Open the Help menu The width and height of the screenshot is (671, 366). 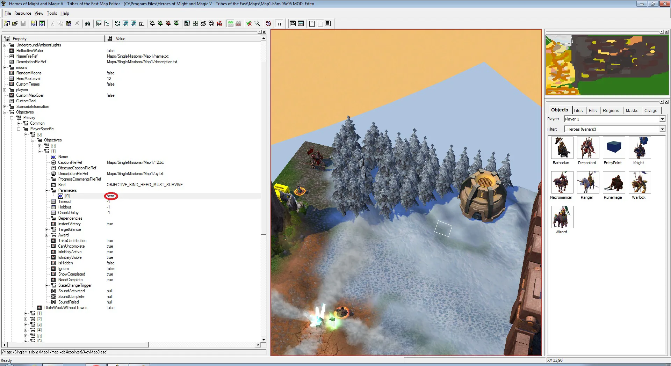coord(65,13)
